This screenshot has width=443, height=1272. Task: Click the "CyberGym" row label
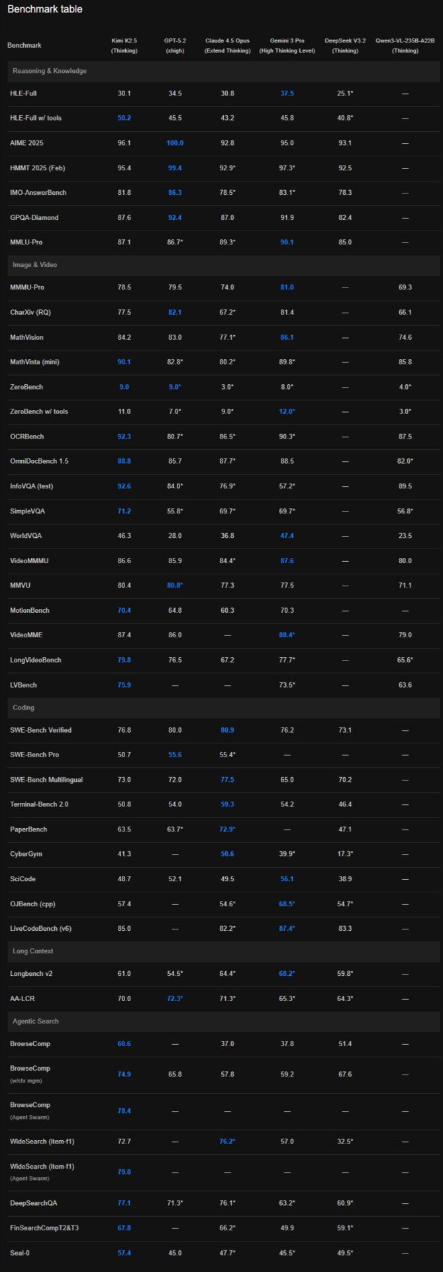(26, 855)
